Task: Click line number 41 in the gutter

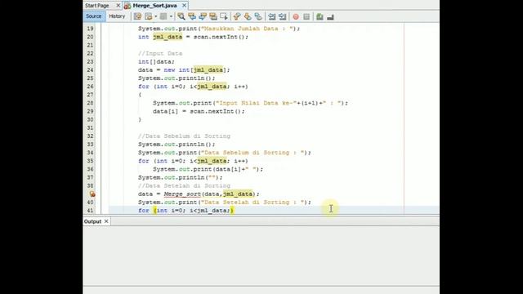Action: (x=91, y=211)
